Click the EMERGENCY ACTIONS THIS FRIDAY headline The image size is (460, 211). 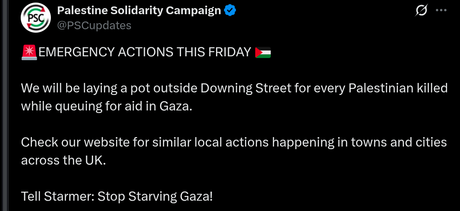pos(145,52)
